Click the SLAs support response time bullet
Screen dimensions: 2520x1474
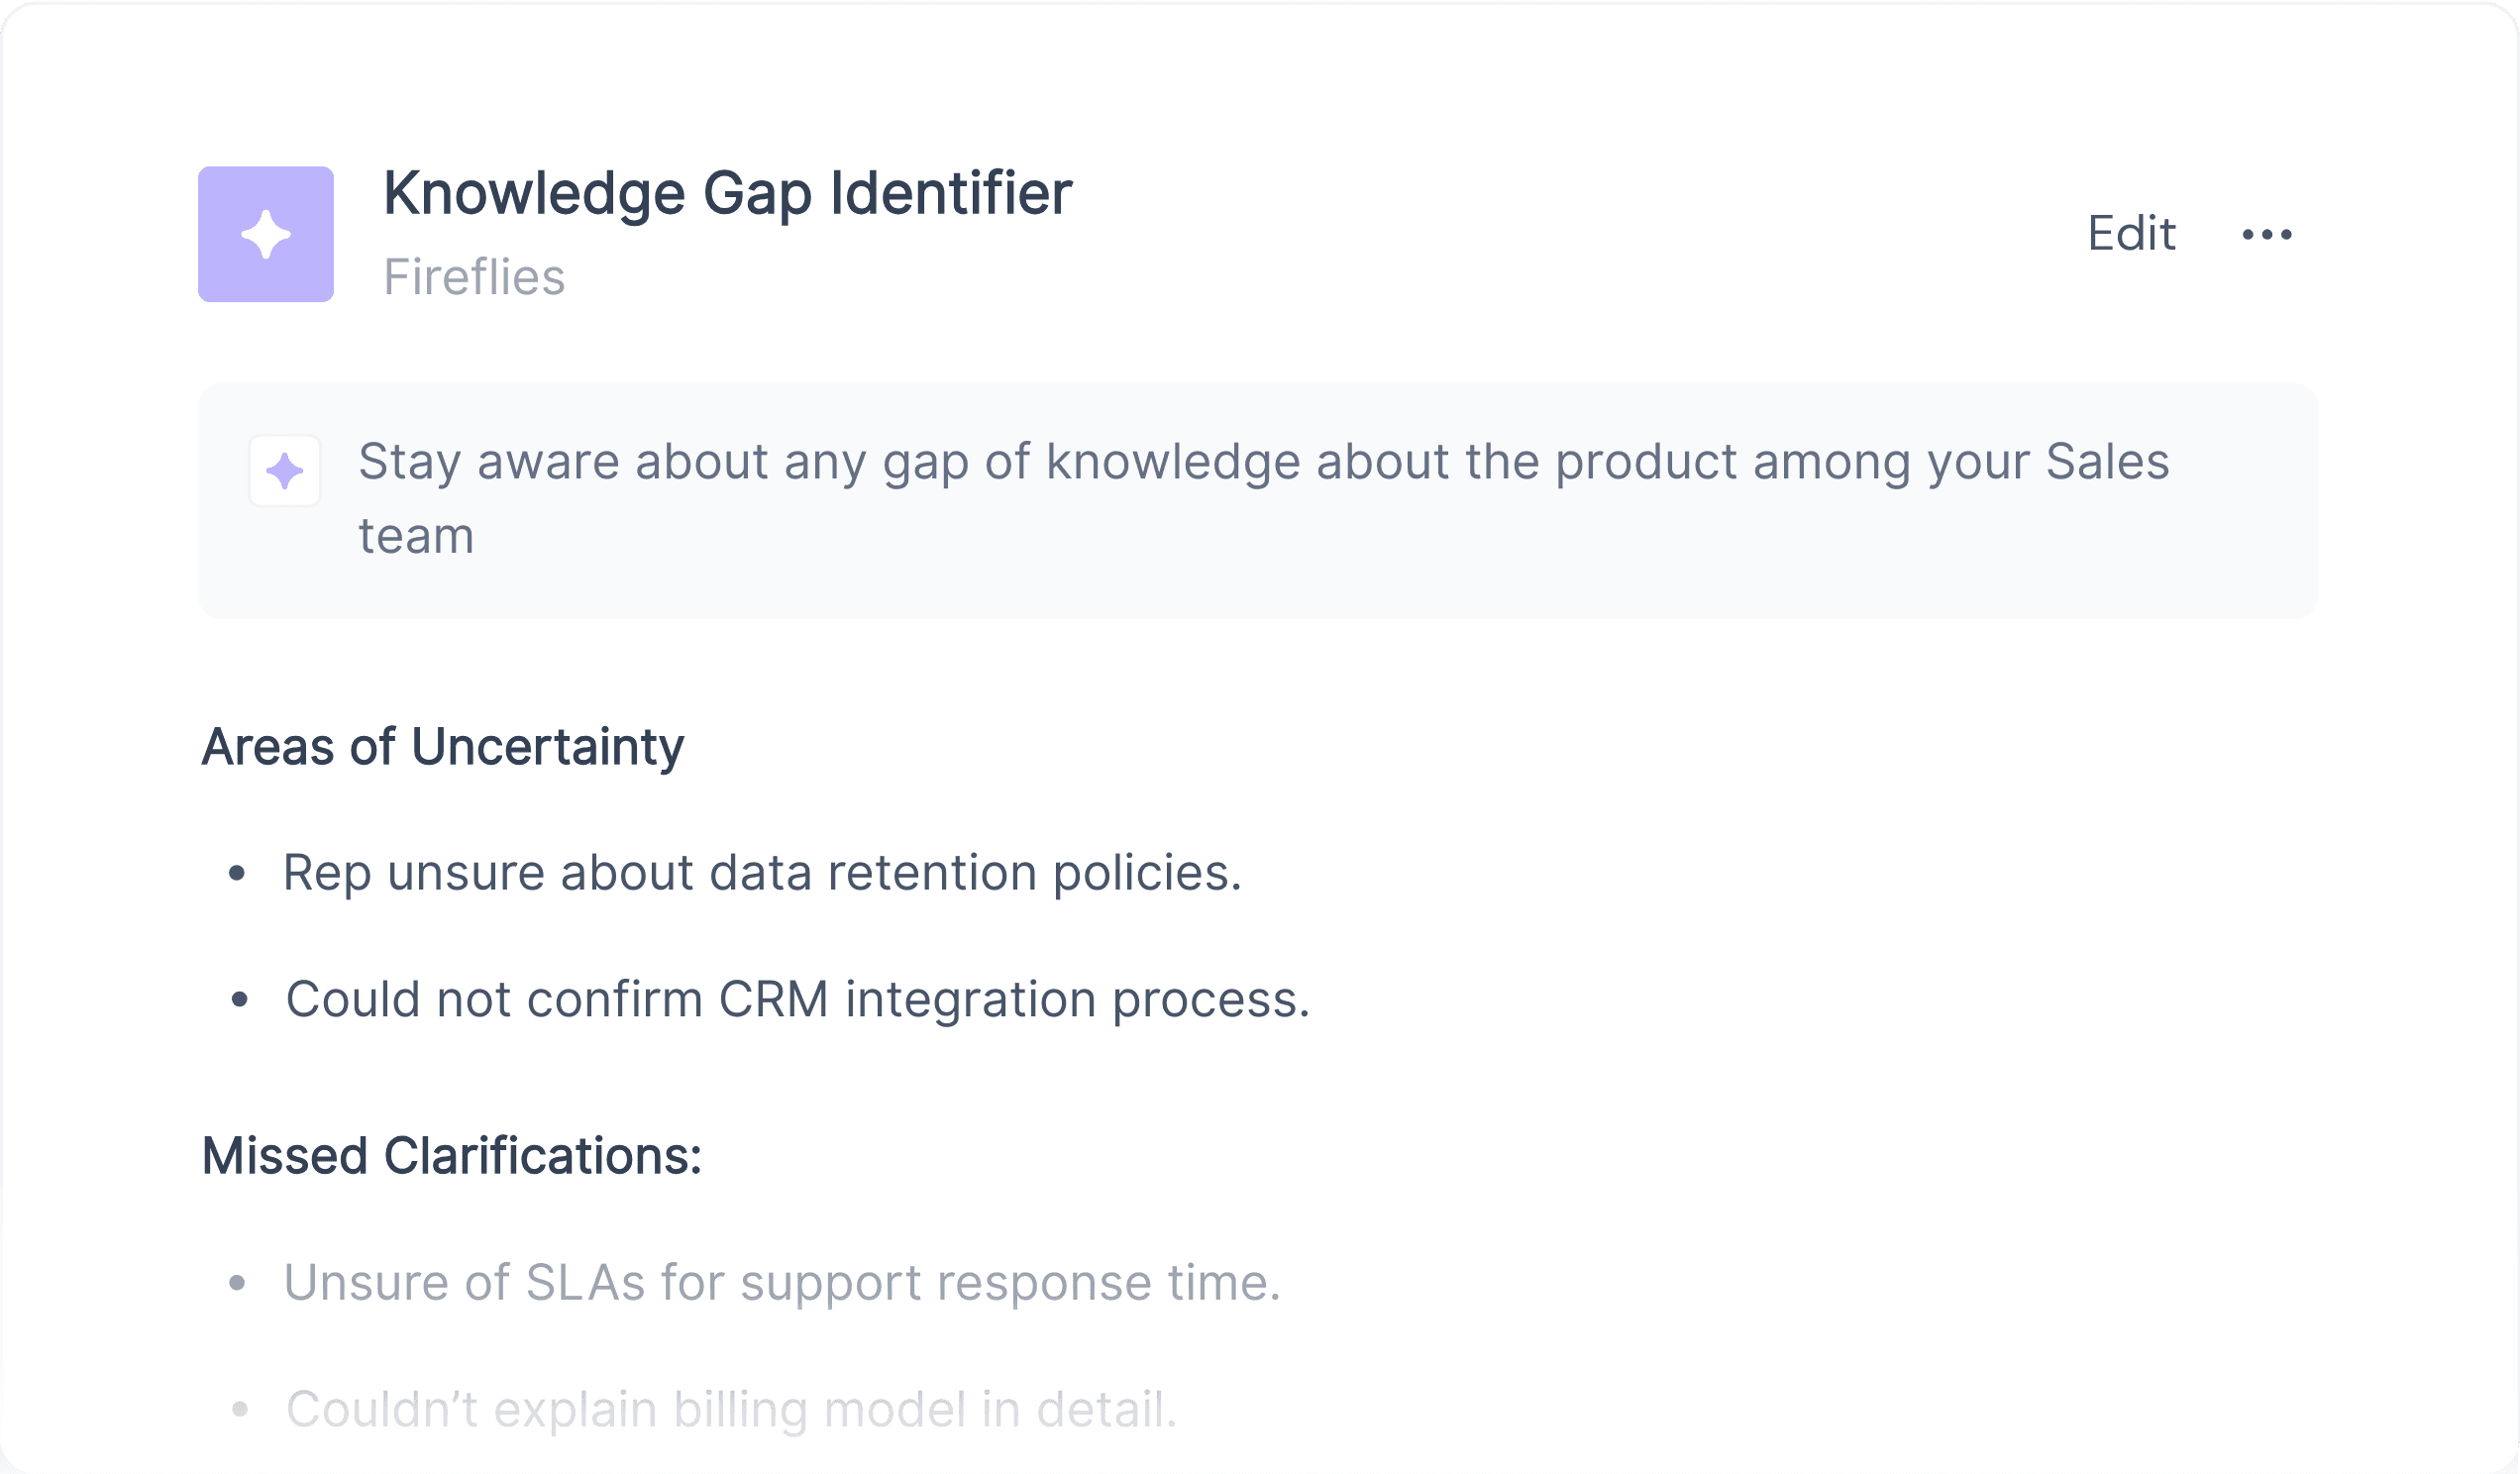coord(782,1283)
